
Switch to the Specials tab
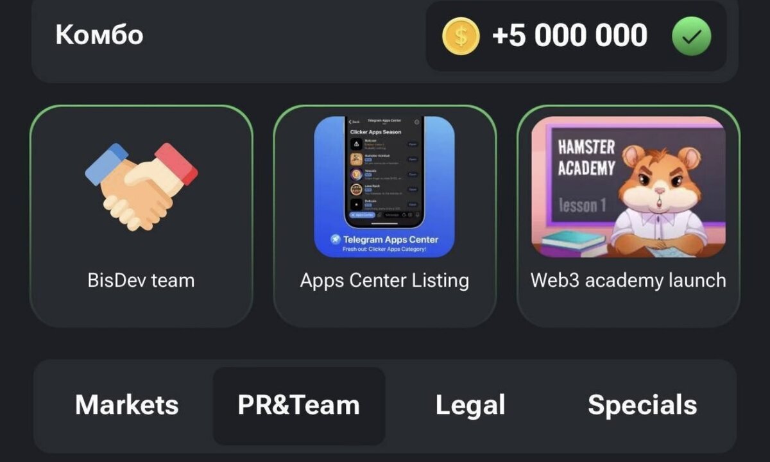(x=642, y=405)
